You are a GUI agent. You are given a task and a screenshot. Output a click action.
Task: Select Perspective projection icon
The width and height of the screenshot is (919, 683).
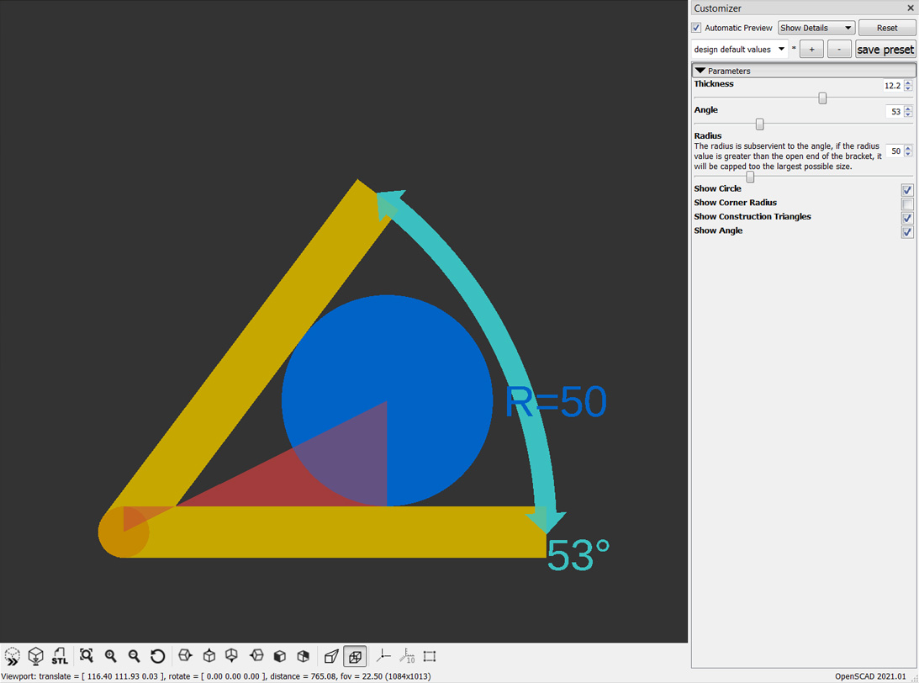point(331,656)
